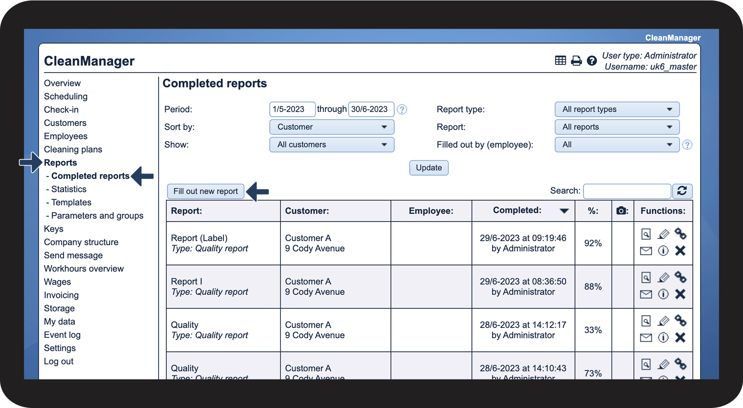Edit Report I using its pencil icon

coord(663,277)
